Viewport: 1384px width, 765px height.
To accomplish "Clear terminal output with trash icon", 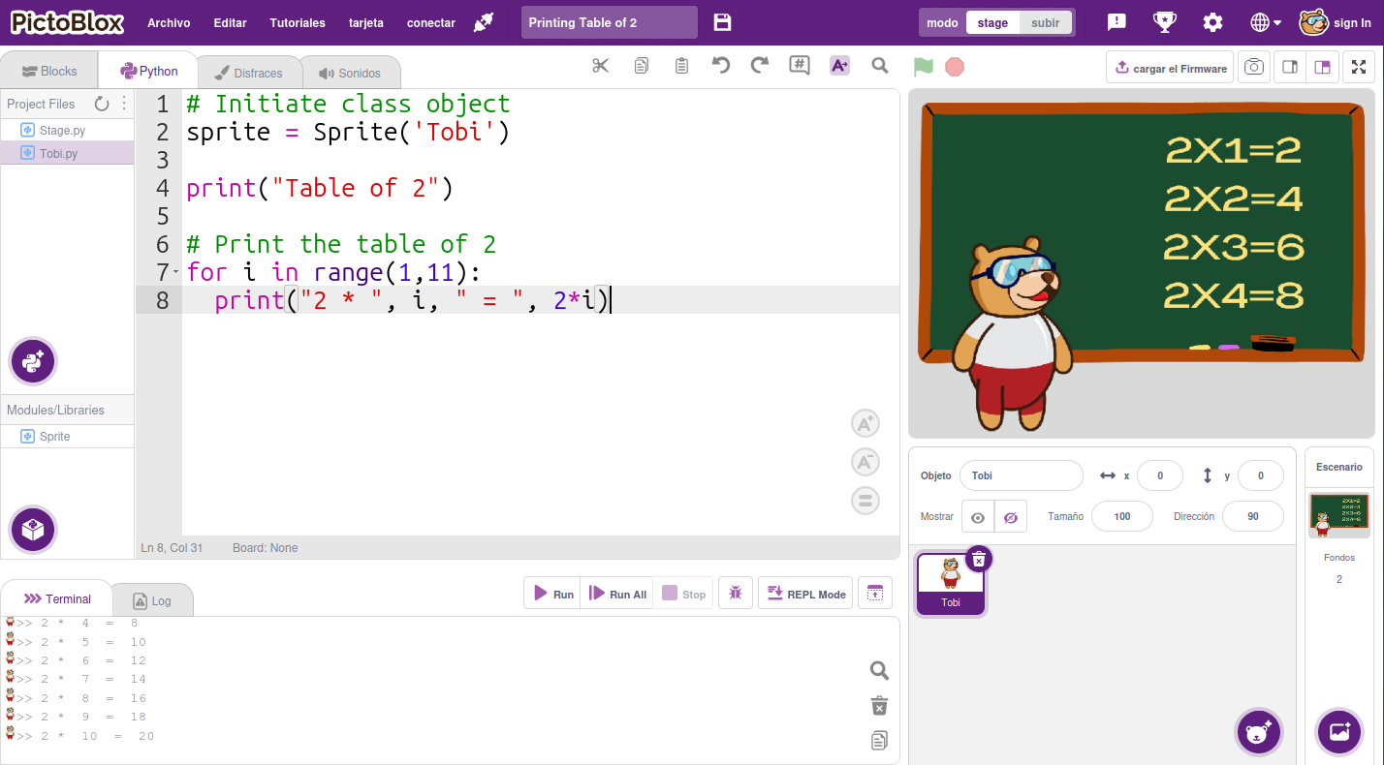I will tap(879, 705).
